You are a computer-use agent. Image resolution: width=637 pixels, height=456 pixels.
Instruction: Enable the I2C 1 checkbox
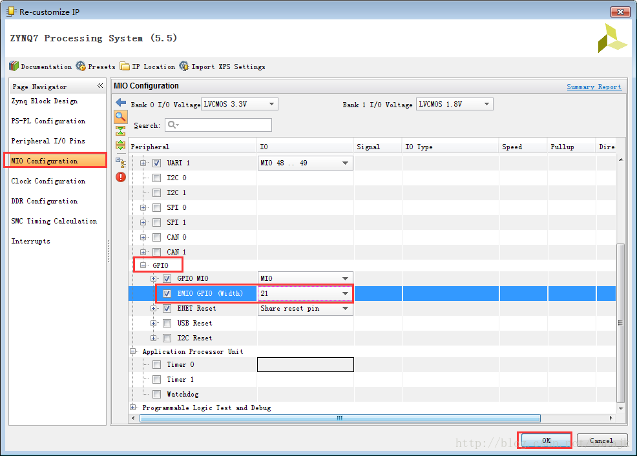coord(156,193)
